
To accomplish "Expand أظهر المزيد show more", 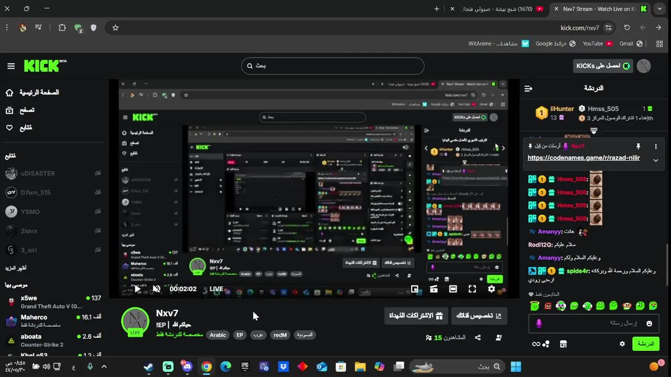I will pyautogui.click(x=16, y=268).
